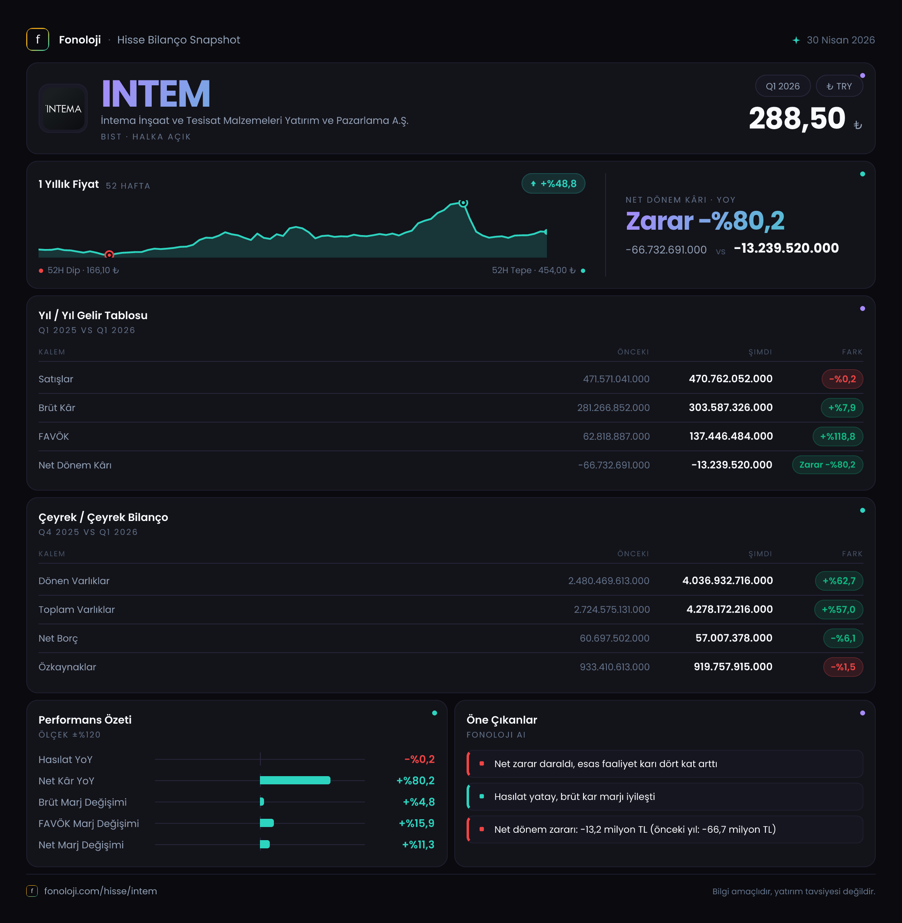Select the Q1 2026 period pill

782,86
